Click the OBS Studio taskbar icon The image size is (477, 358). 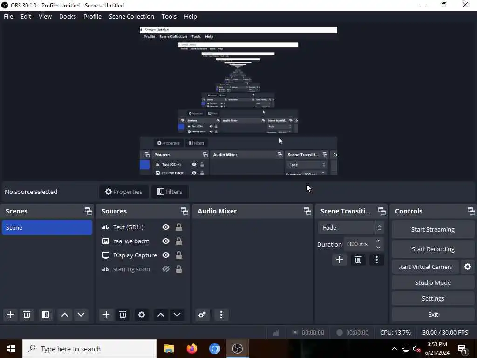238,349
